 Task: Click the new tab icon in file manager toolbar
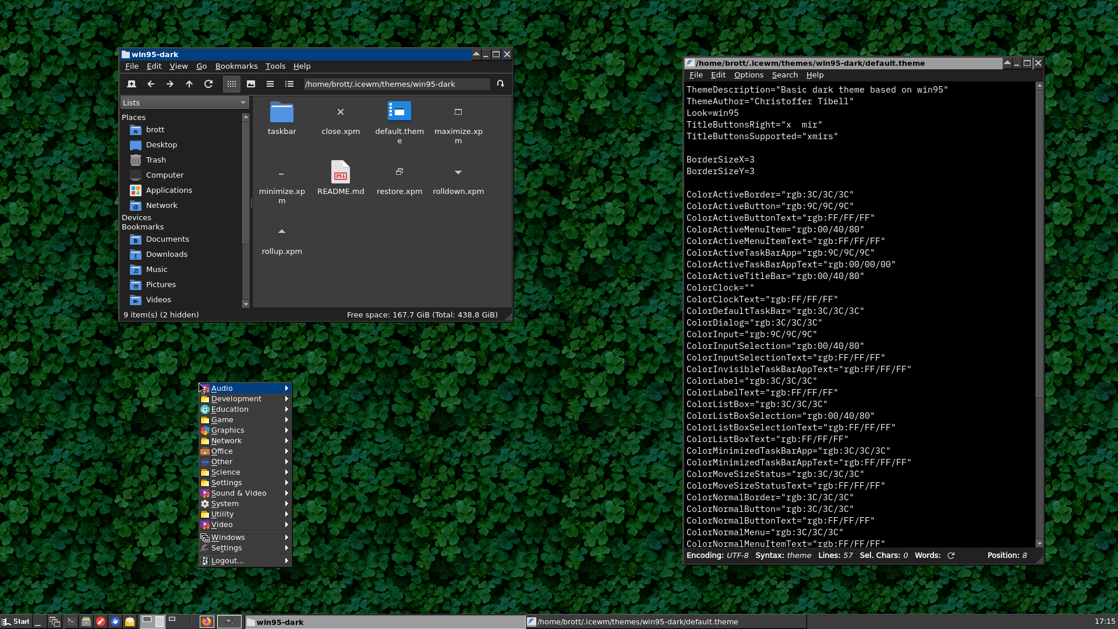coord(132,84)
